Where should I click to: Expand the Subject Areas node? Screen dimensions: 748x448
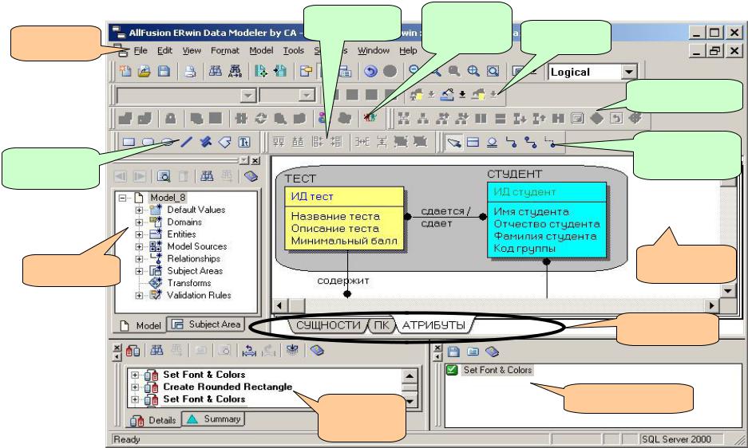(138, 271)
